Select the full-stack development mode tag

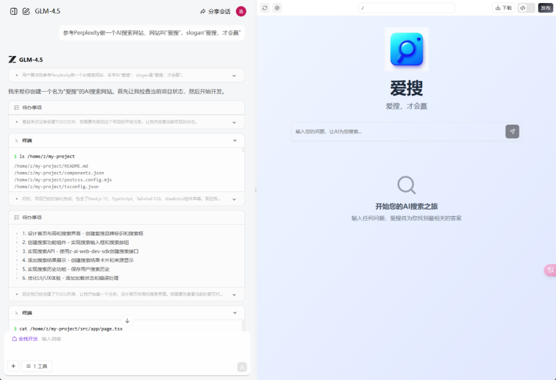point(25,339)
